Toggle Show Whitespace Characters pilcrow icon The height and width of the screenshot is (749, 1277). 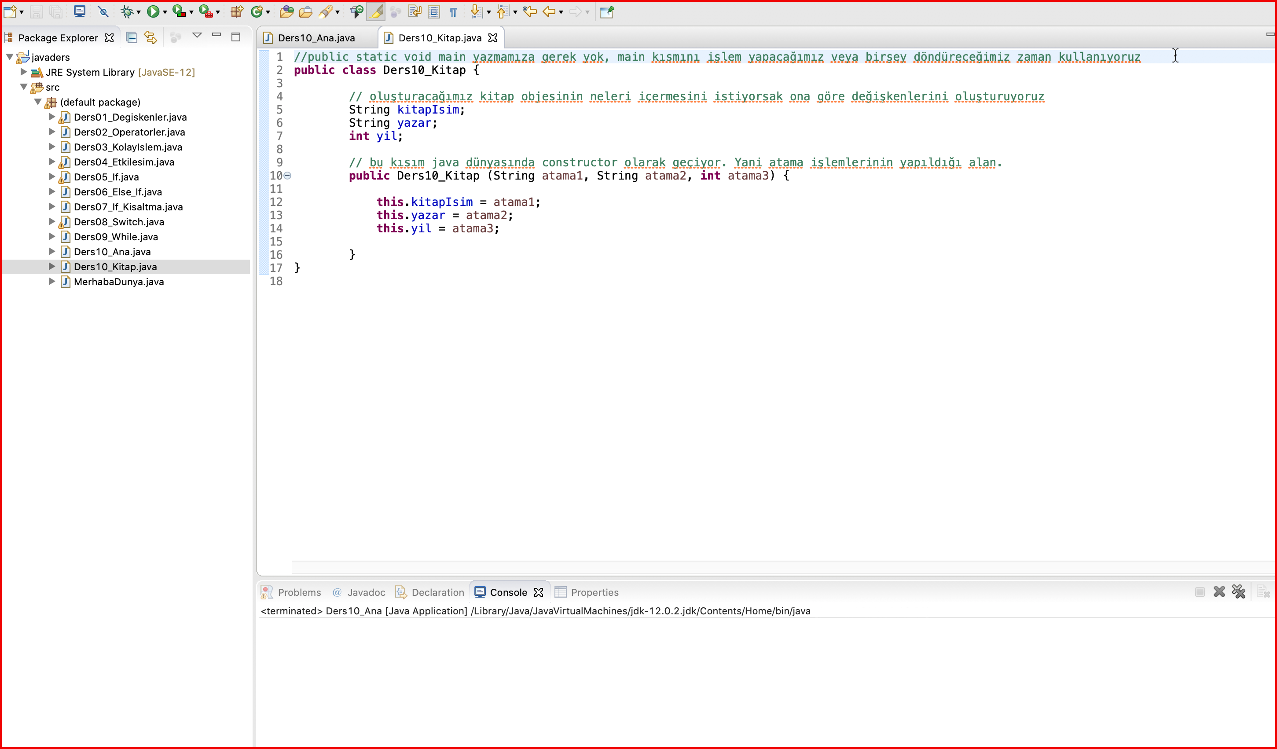click(454, 11)
